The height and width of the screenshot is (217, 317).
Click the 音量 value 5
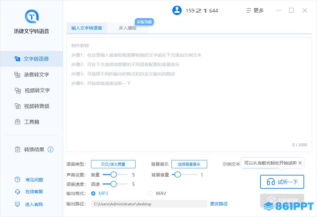click(133, 175)
